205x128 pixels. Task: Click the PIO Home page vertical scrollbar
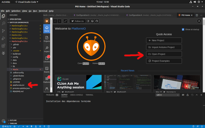click(204, 55)
